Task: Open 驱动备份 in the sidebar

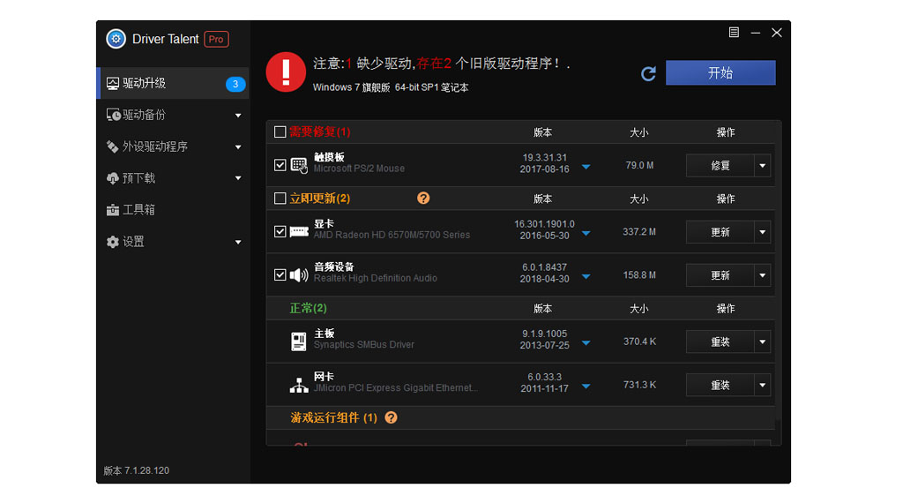Action: click(173, 115)
